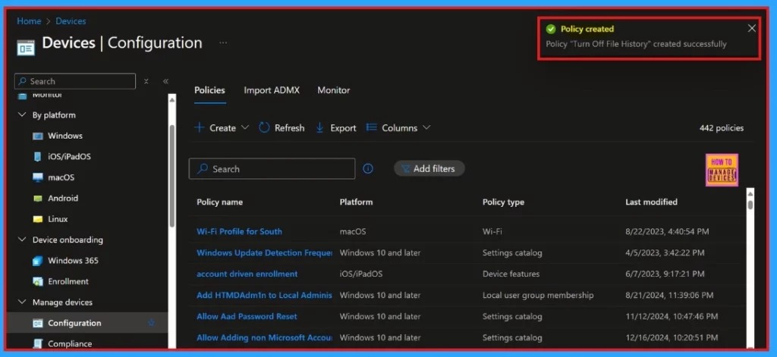Click the iOS/iPadOS platform icon
The height and width of the screenshot is (357, 777).
pos(38,157)
